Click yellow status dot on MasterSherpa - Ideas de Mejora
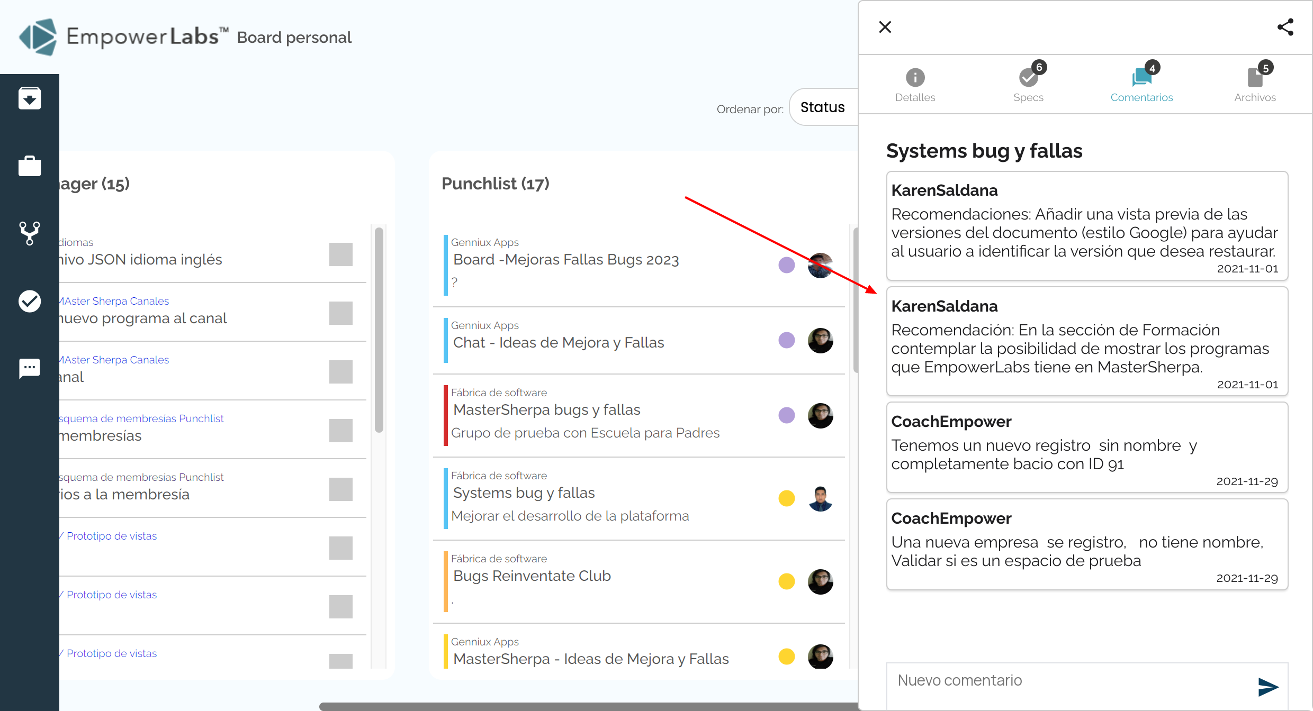The height and width of the screenshot is (711, 1313). [787, 657]
